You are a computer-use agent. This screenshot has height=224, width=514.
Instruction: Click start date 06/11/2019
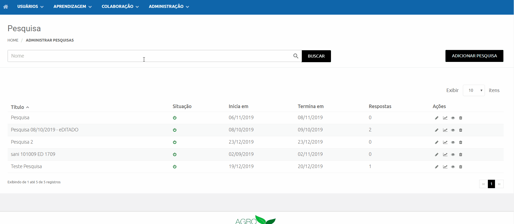[241, 118]
